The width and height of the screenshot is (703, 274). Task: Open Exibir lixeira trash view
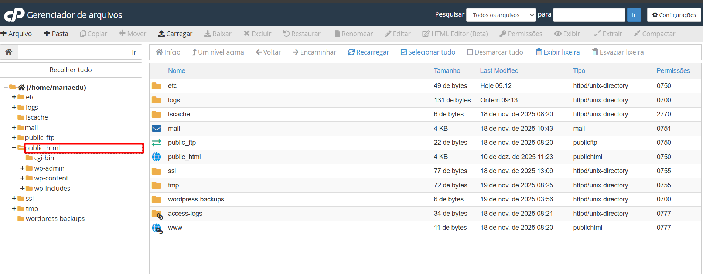click(558, 52)
